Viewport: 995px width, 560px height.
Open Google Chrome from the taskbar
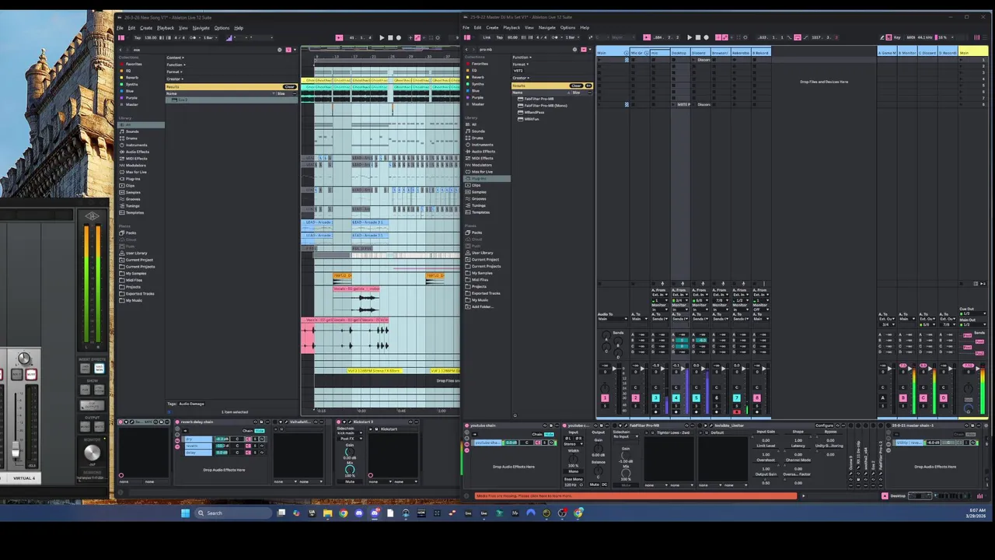[343, 513]
